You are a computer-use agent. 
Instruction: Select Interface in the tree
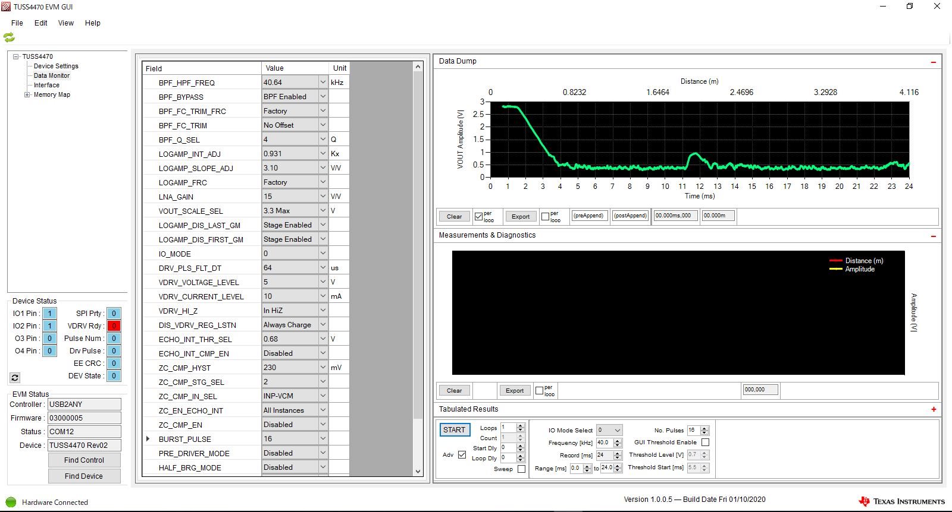click(46, 85)
